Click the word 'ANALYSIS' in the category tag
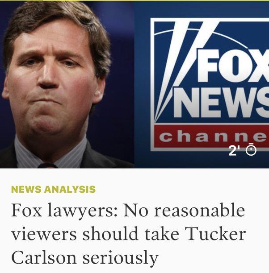This screenshot has width=269, height=273. 70,189
